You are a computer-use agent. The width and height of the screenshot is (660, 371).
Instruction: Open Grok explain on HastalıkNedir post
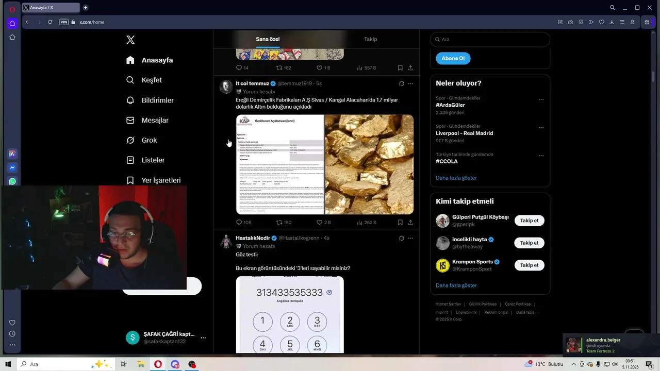coord(401,238)
